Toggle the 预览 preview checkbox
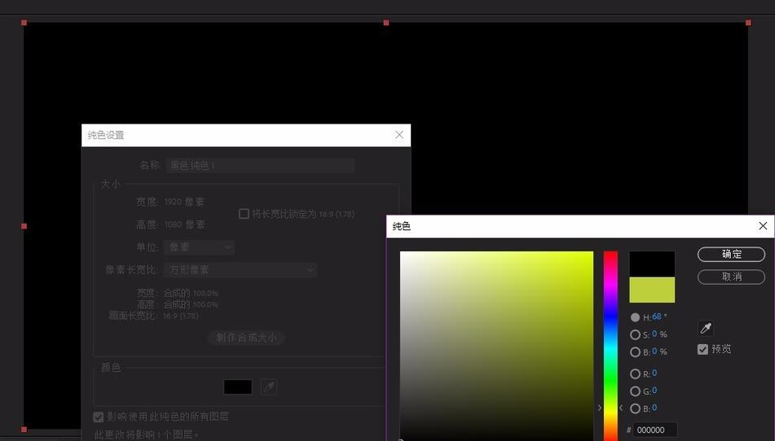775x441 pixels. [x=702, y=349]
